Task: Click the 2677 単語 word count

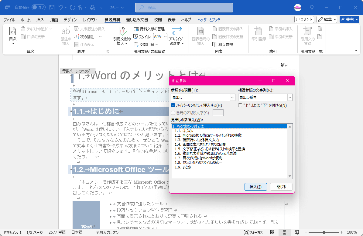Action: pyautogui.click(x=57, y=232)
